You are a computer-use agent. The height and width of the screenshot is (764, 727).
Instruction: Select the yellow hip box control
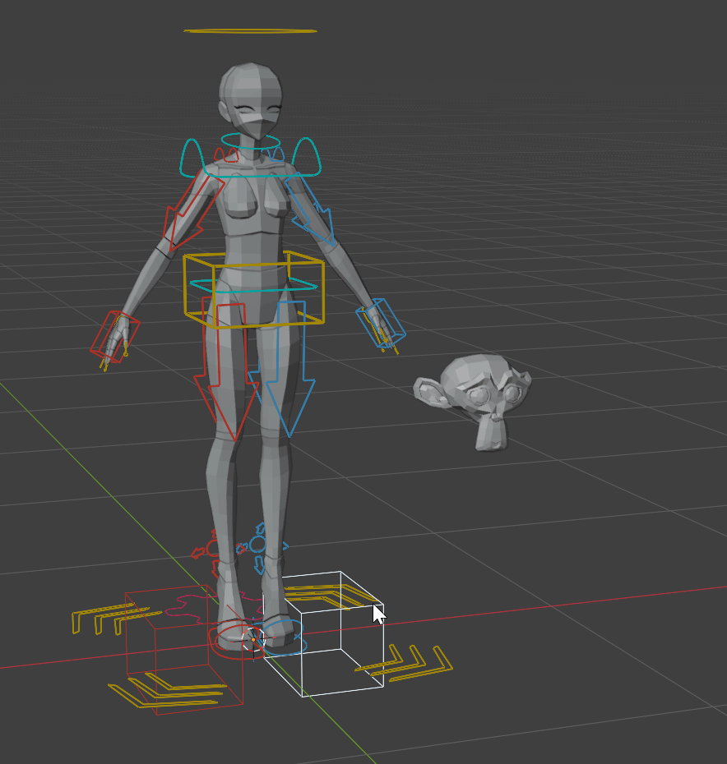pyautogui.click(x=254, y=289)
